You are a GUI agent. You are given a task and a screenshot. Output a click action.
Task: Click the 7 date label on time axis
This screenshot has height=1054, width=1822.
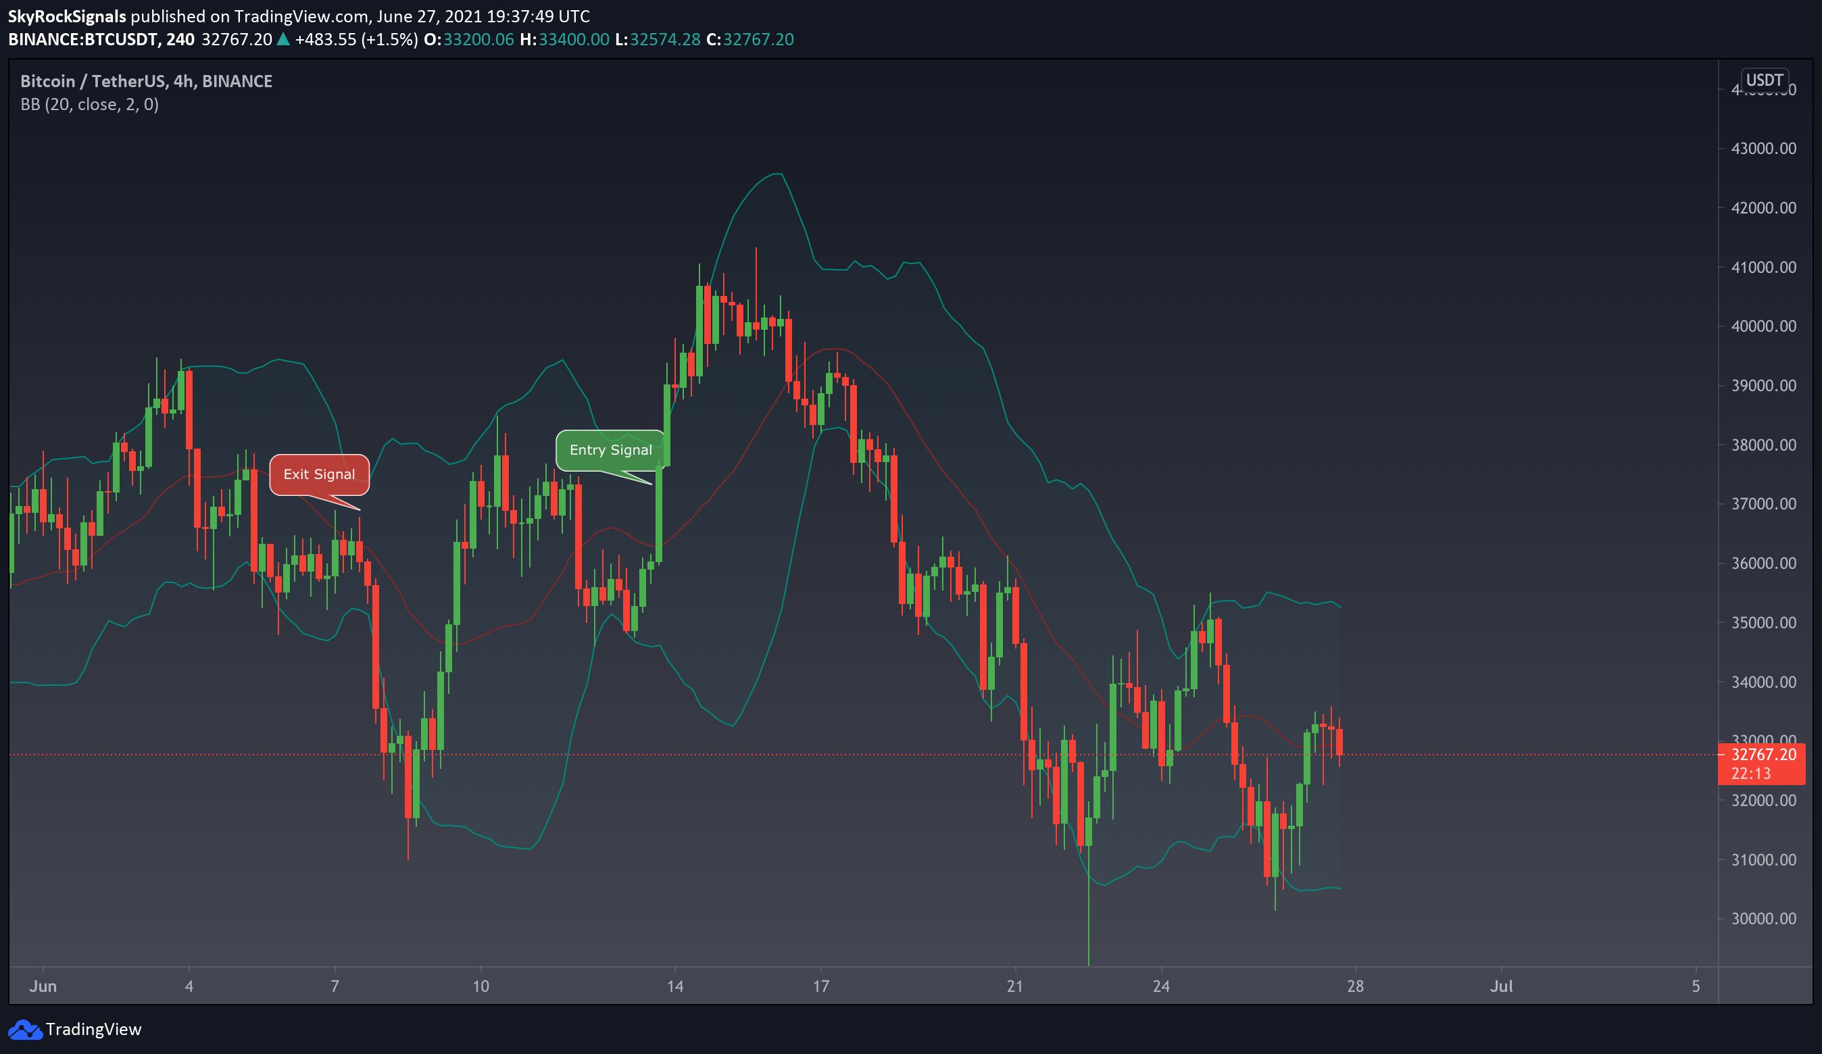coord(335,986)
